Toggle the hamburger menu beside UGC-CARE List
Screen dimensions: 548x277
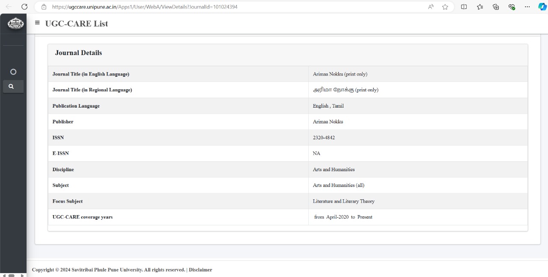[37, 23]
